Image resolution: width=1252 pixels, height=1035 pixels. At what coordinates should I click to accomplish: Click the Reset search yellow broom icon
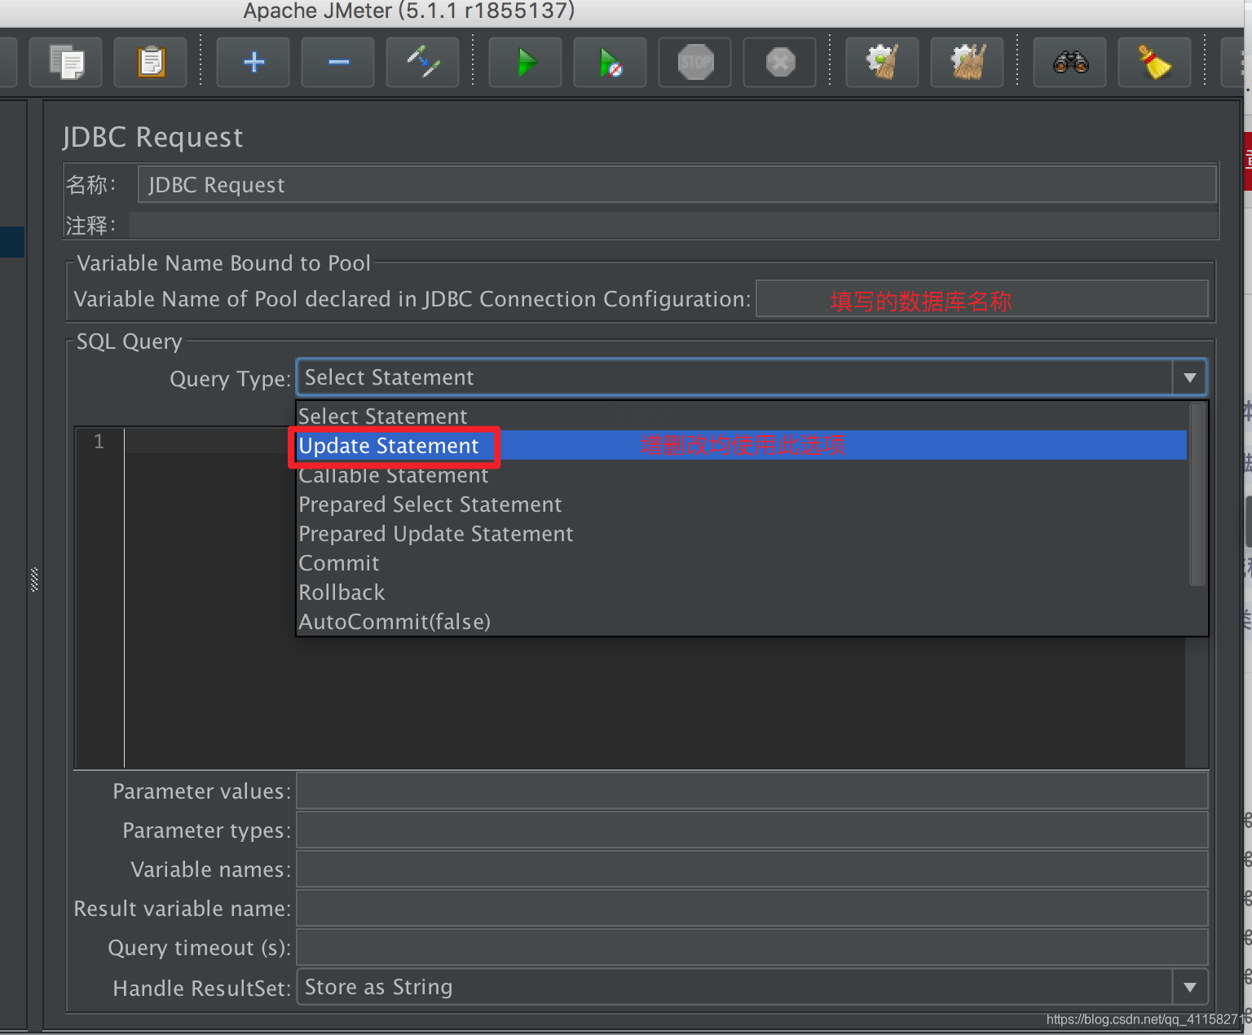[1155, 62]
